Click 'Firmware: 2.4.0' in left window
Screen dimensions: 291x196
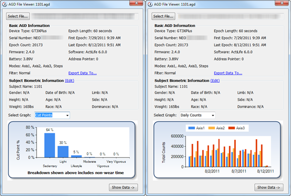(x=22, y=52)
